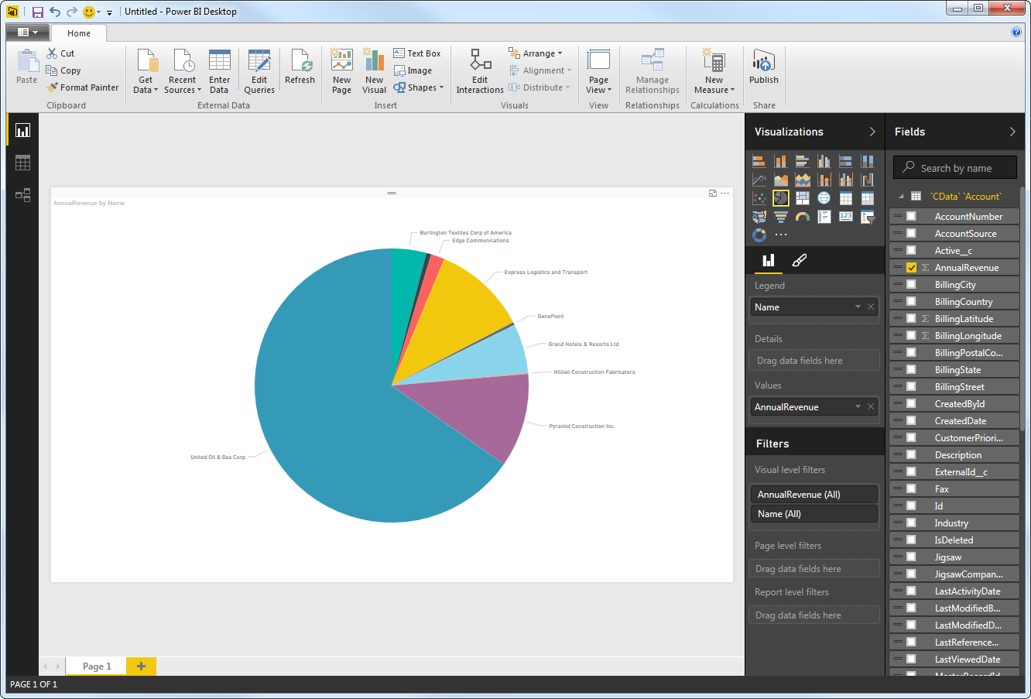Expand the AnnualRevenue (All) visual filter
This screenshot has height=699, width=1031.
813,495
